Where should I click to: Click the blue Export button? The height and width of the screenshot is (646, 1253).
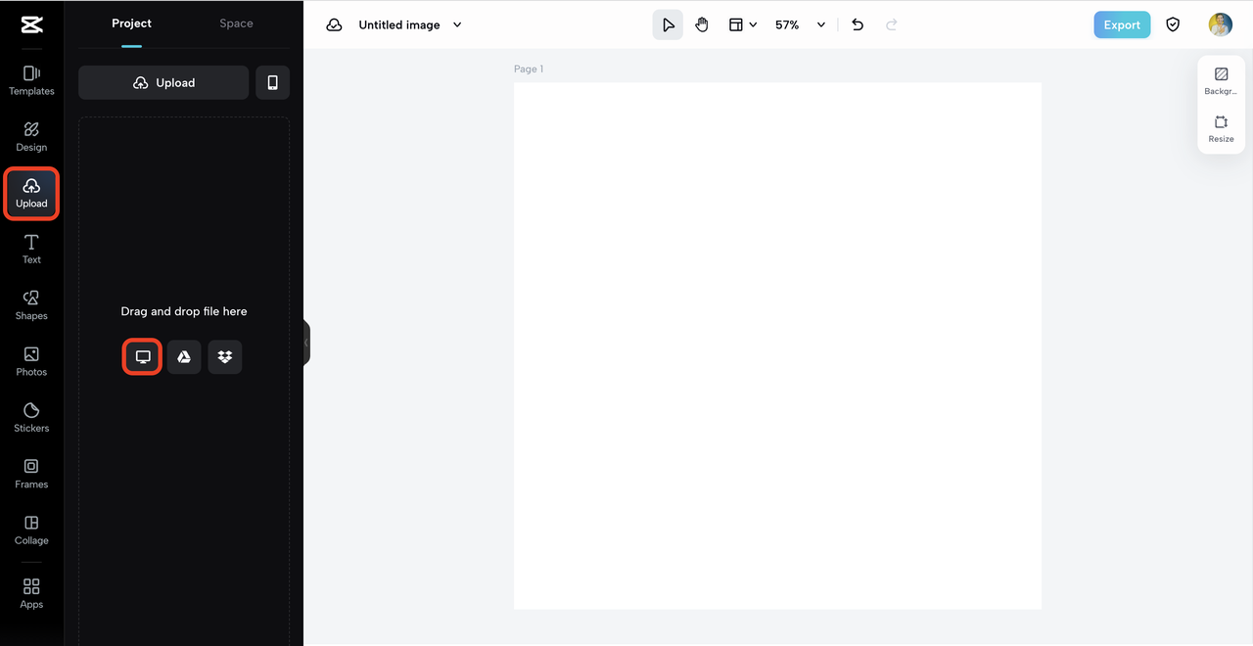[x=1122, y=24]
